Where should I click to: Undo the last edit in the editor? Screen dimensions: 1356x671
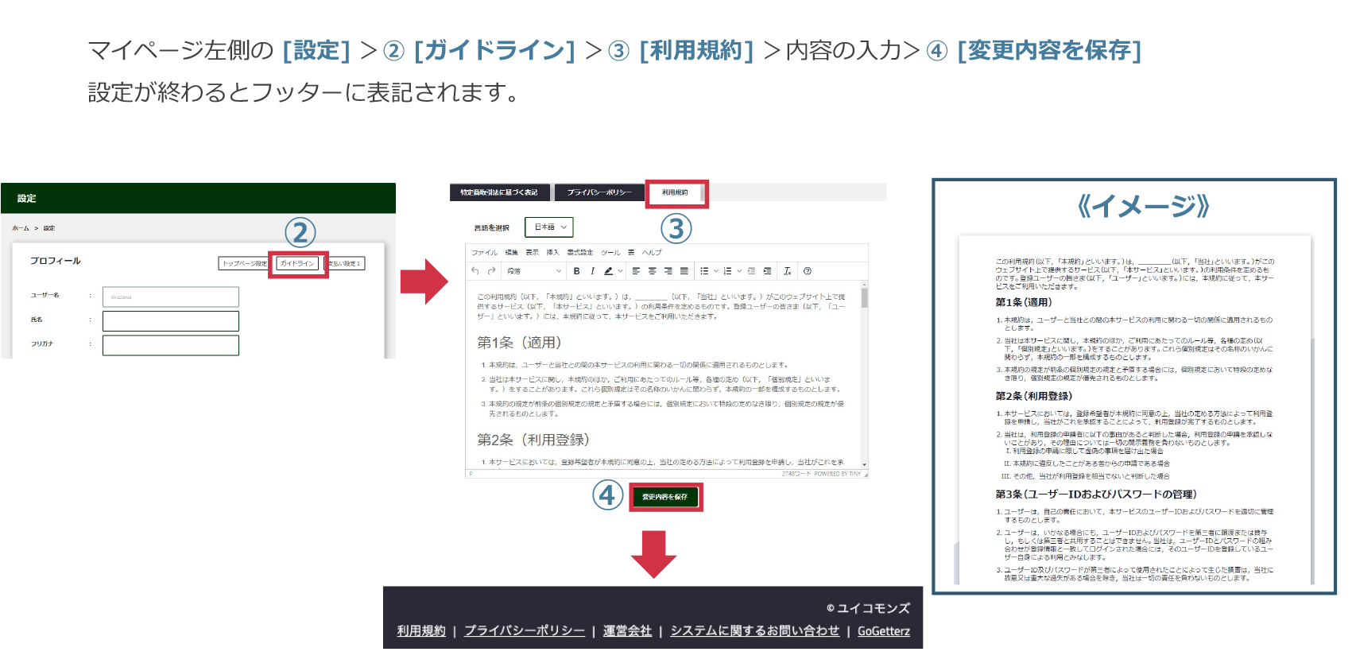475,271
